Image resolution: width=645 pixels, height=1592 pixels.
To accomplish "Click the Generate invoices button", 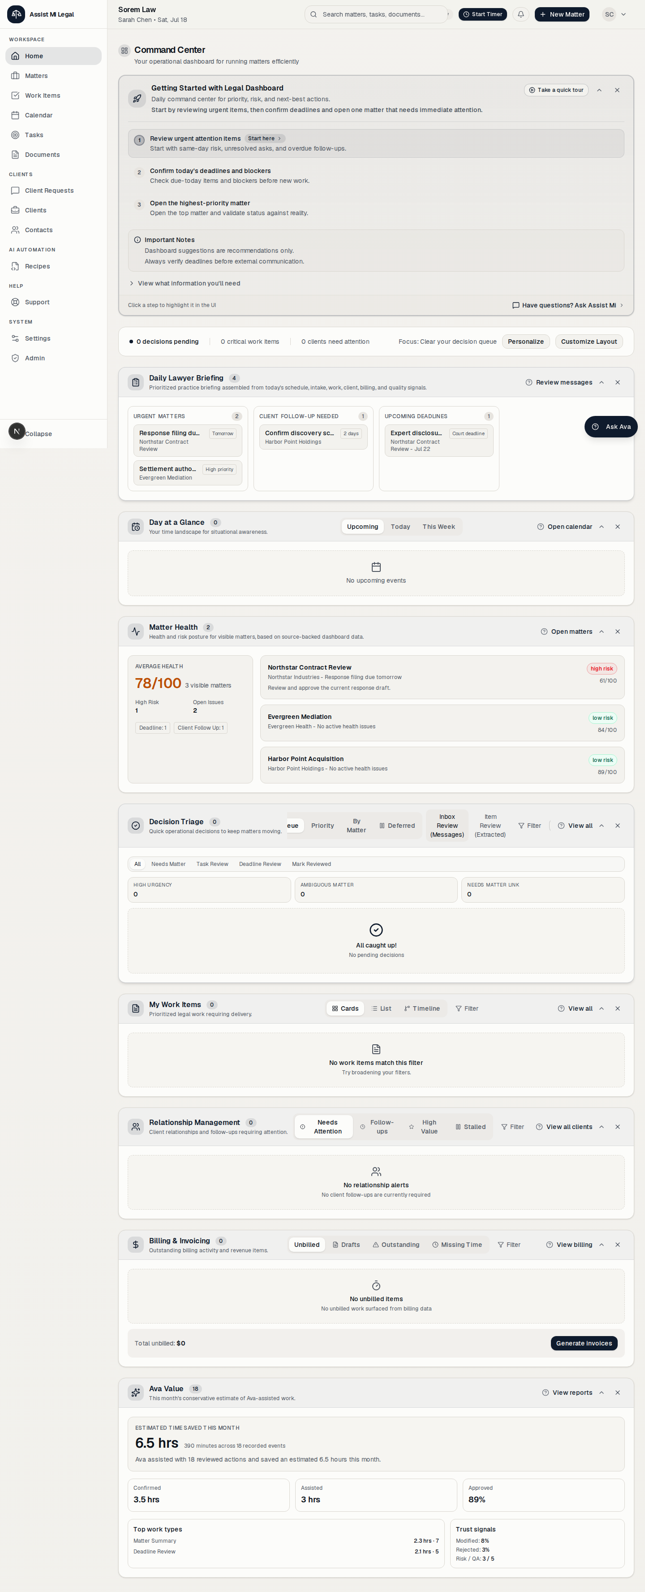I will 584,1343.
